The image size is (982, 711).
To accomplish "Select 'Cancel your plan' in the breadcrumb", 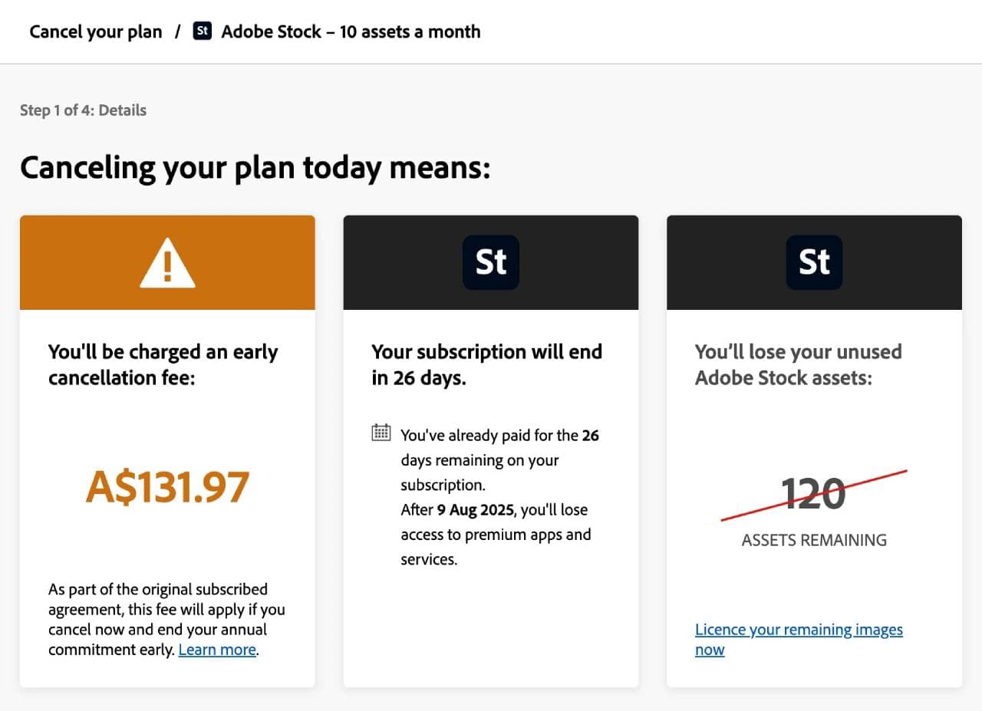I will [95, 31].
